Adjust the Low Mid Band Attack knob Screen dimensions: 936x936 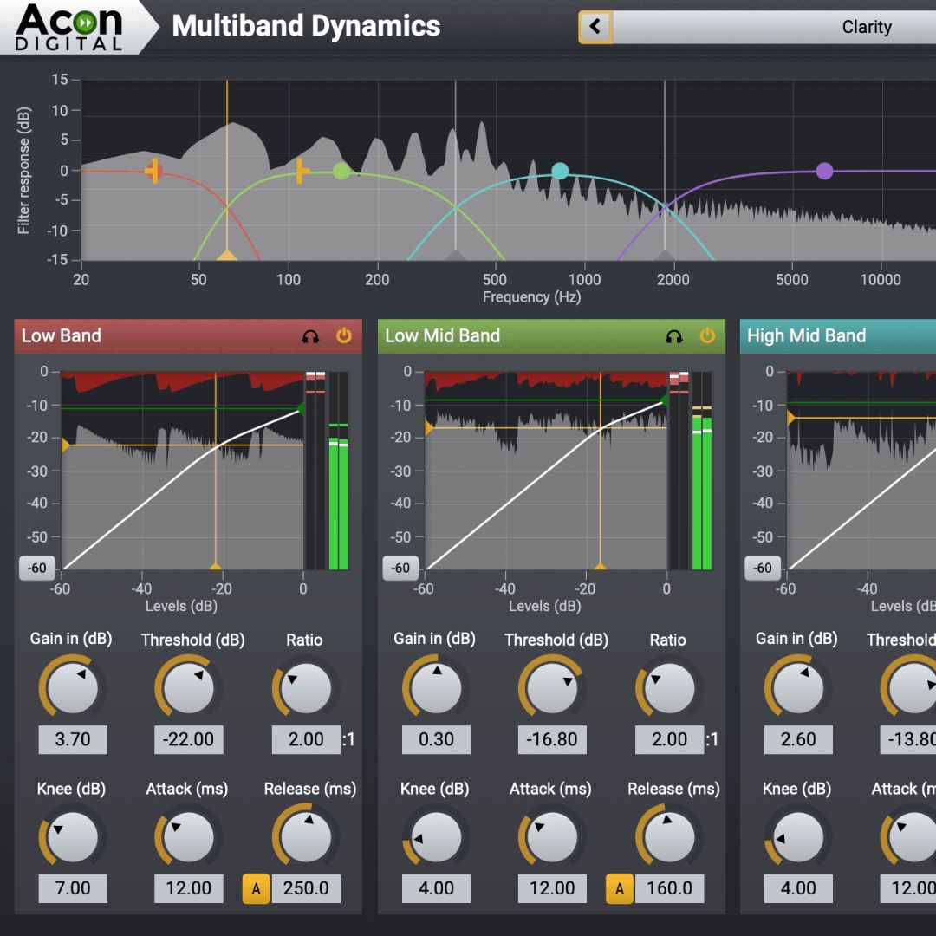[x=552, y=837]
